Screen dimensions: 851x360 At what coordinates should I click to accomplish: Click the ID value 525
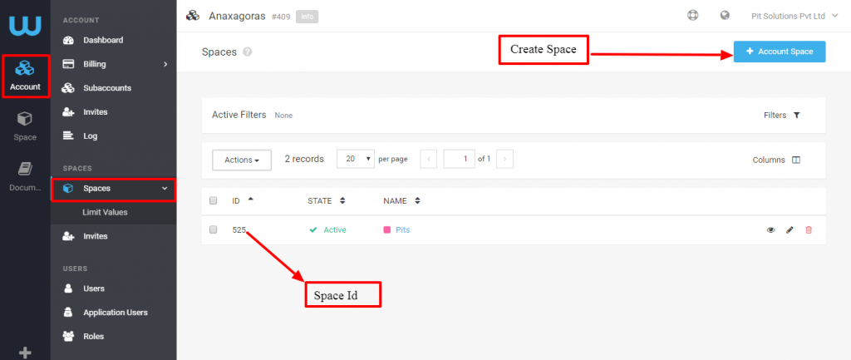click(x=239, y=230)
